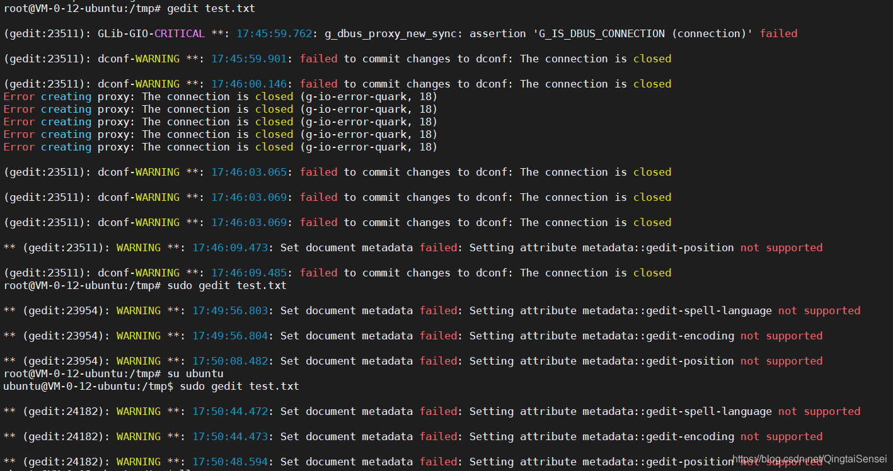Click the 'su ubuntu' command
893x471 pixels.
195,373
